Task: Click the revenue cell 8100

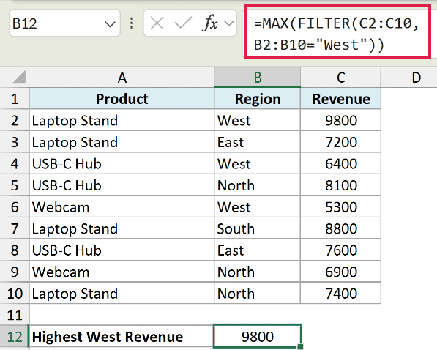Action: tap(340, 185)
